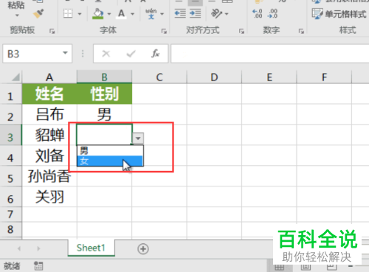Click the Select All corner triangle

click(x=15, y=77)
